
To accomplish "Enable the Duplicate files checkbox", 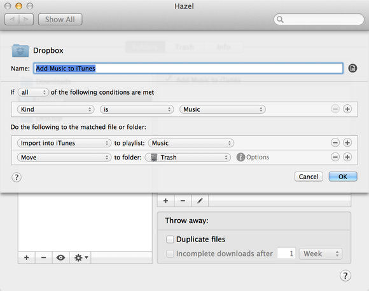I will click(x=170, y=240).
